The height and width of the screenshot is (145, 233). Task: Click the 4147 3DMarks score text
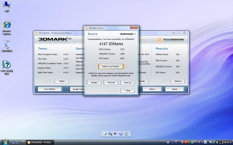click(111, 44)
